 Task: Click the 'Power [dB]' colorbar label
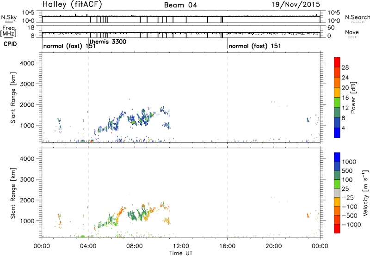coord(353,98)
